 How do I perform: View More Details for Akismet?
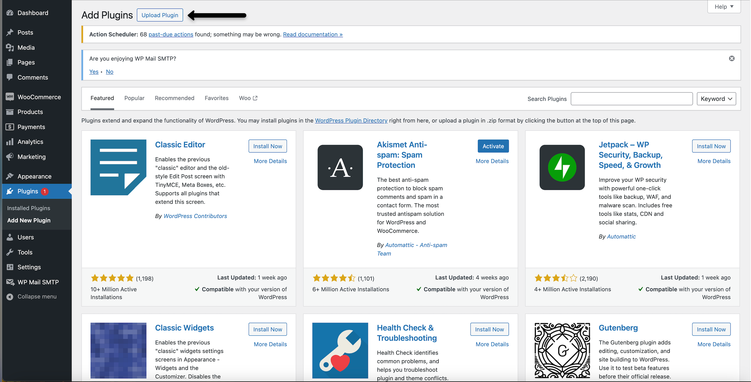492,161
